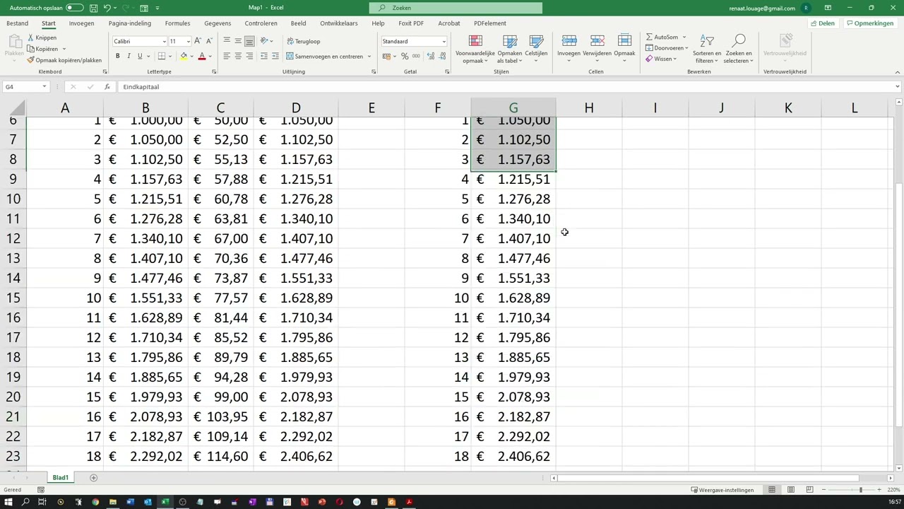The width and height of the screenshot is (904, 509).
Task: Switch to the Invoegen ribbon tab
Action: click(81, 23)
